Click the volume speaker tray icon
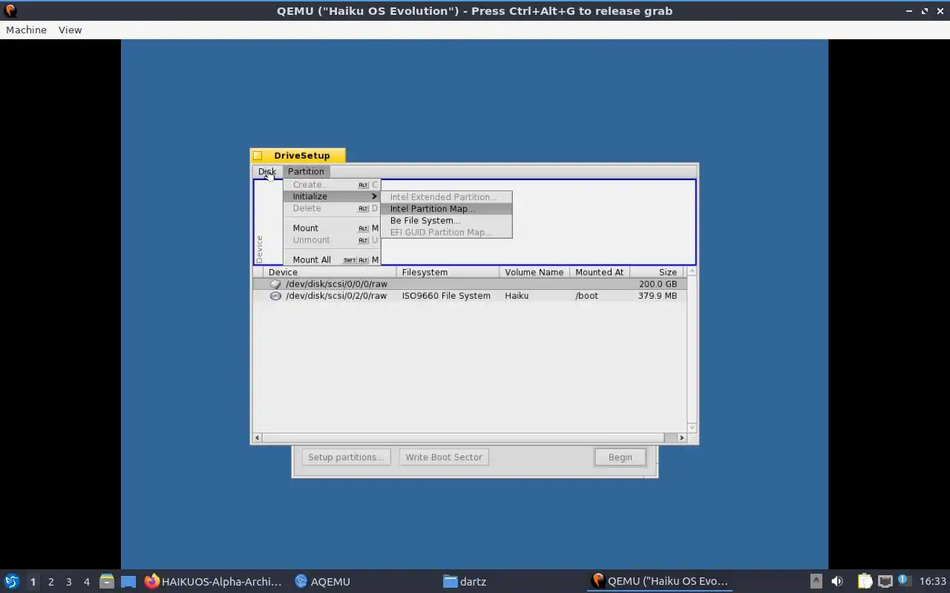The image size is (950, 593). click(x=837, y=582)
